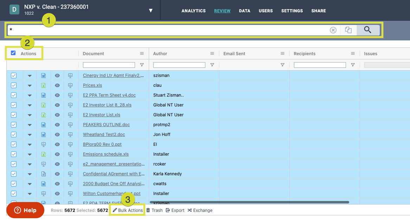Toggle the select-all Actions checkbox
This screenshot has width=410, height=221.
[13, 53]
